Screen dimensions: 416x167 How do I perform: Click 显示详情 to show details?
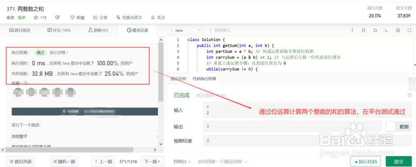(59, 52)
